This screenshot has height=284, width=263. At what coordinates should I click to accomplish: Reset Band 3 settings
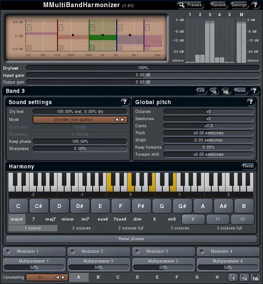pos(240,91)
